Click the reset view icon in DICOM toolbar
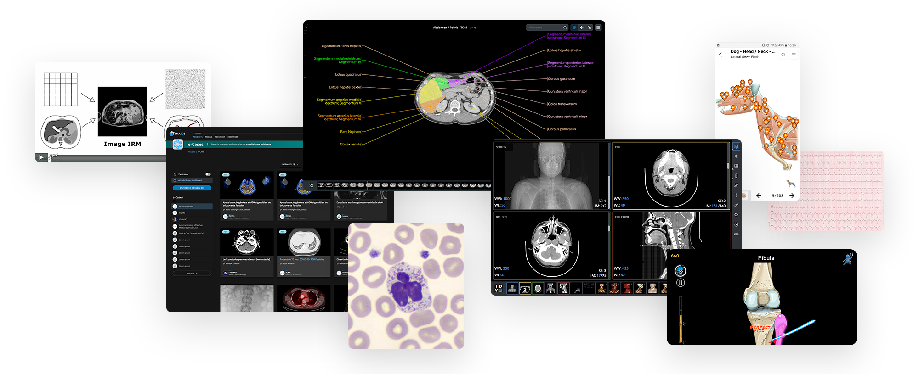 tap(736, 224)
